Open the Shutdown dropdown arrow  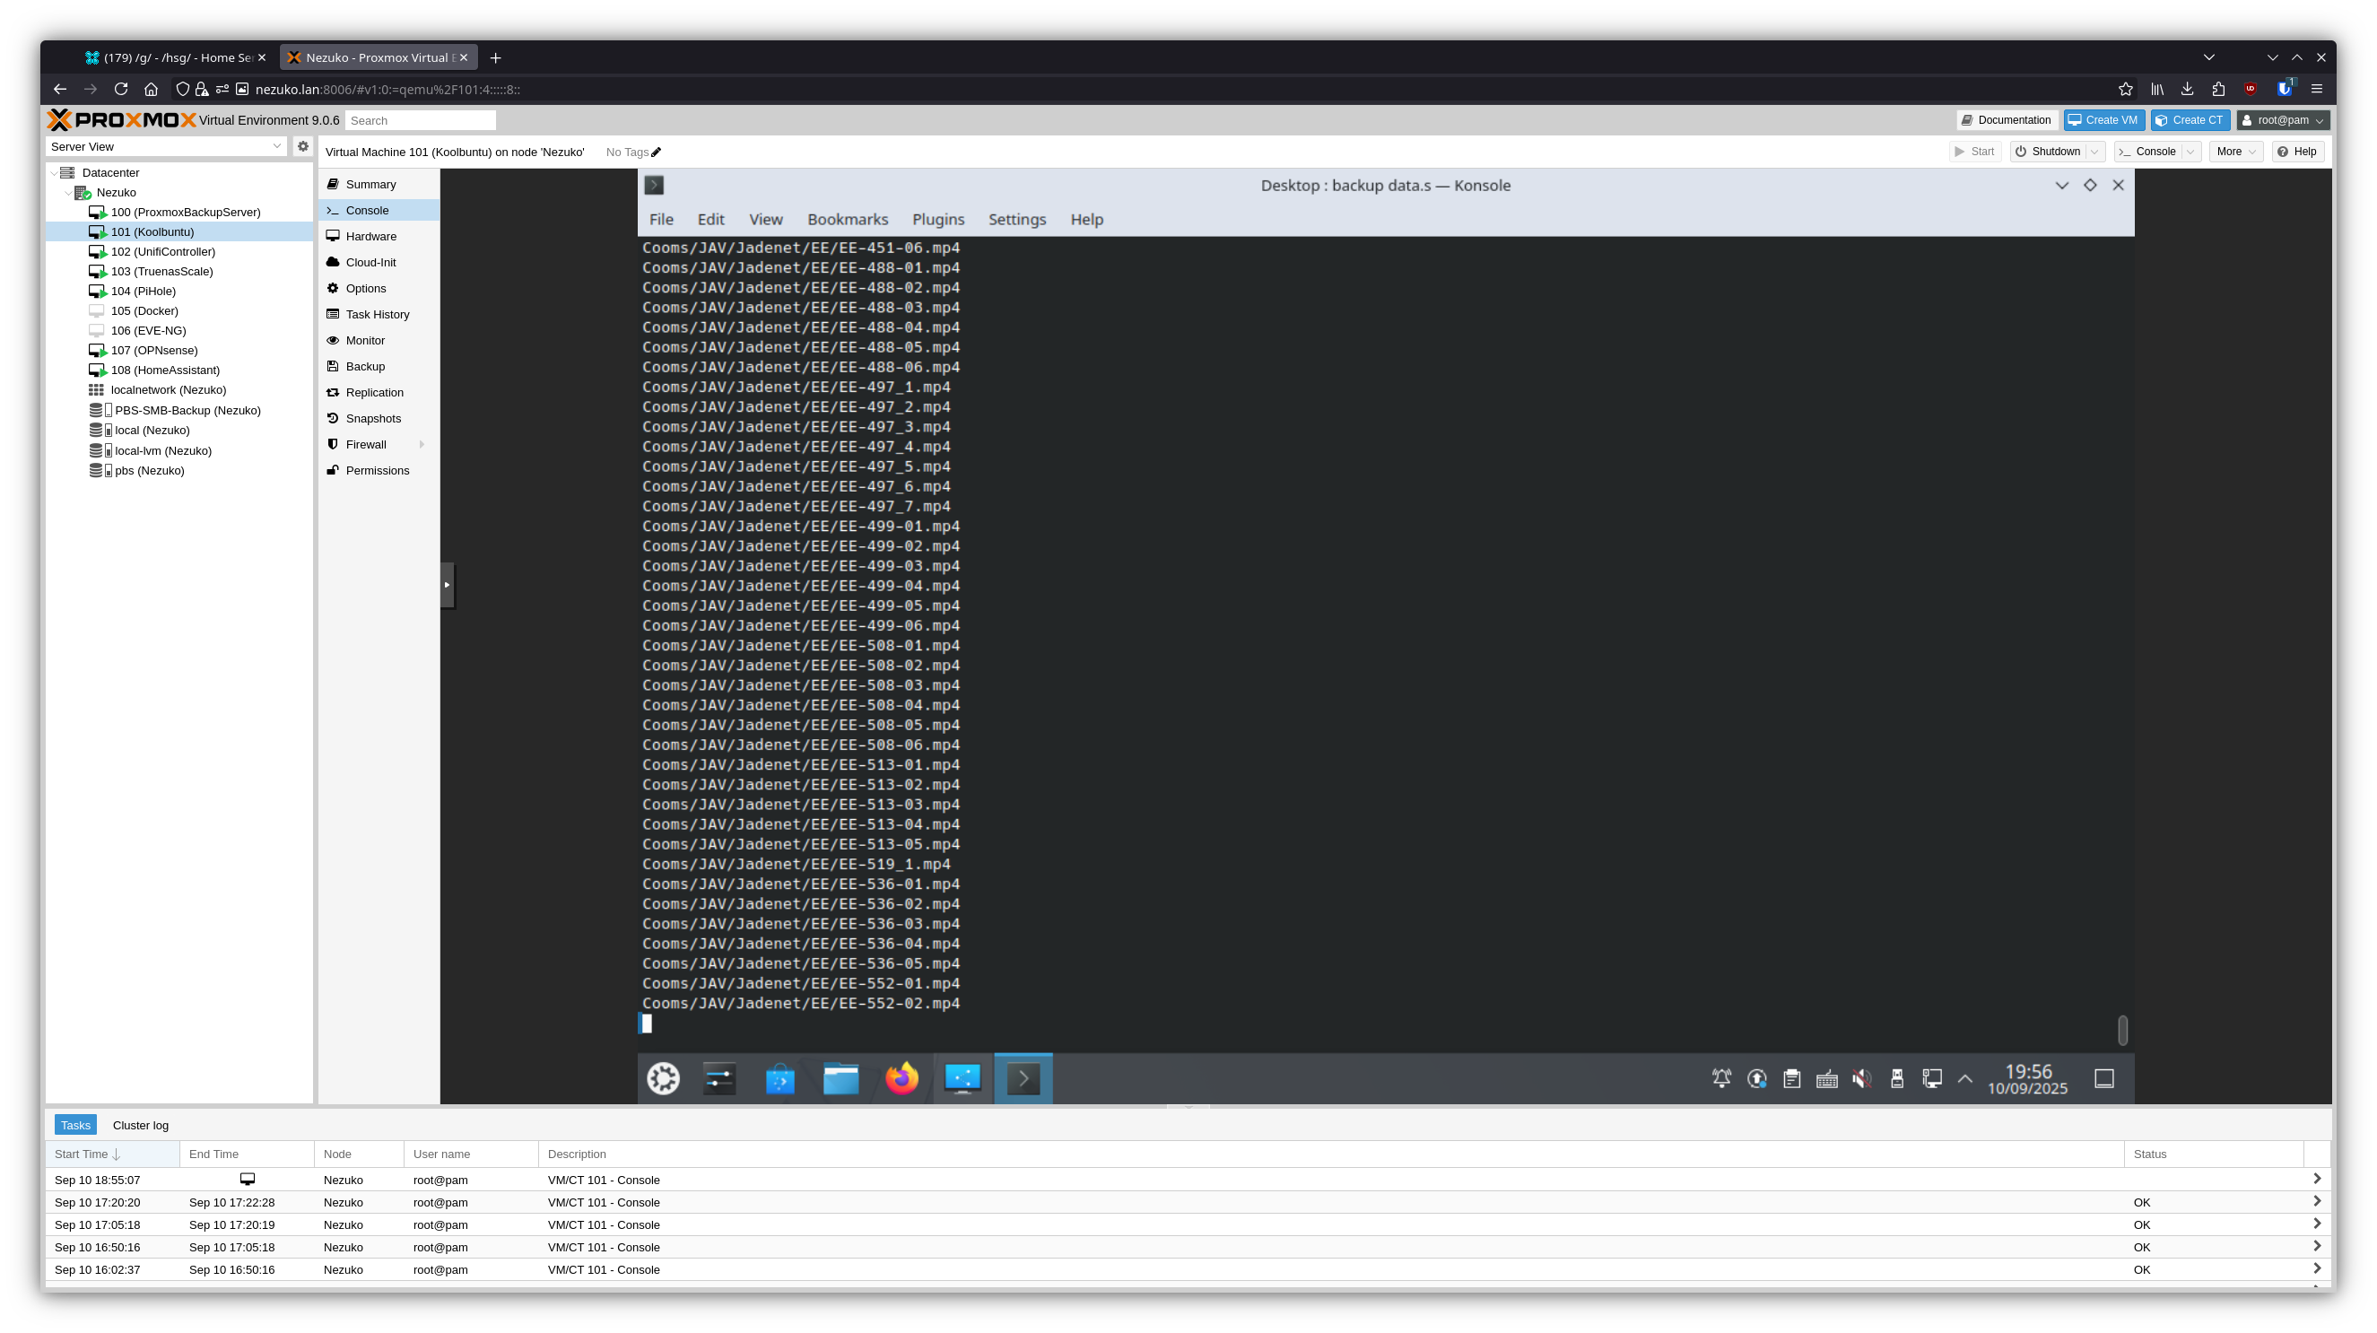click(2095, 152)
